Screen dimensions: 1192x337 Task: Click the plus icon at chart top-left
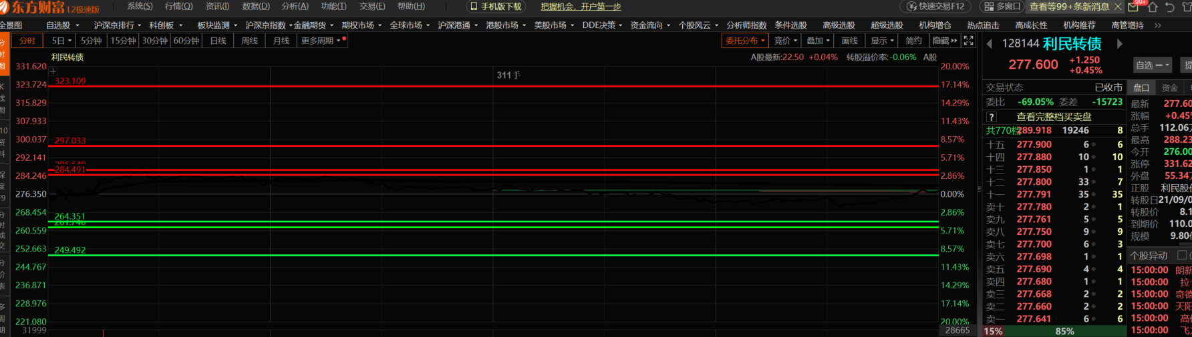click(53, 71)
